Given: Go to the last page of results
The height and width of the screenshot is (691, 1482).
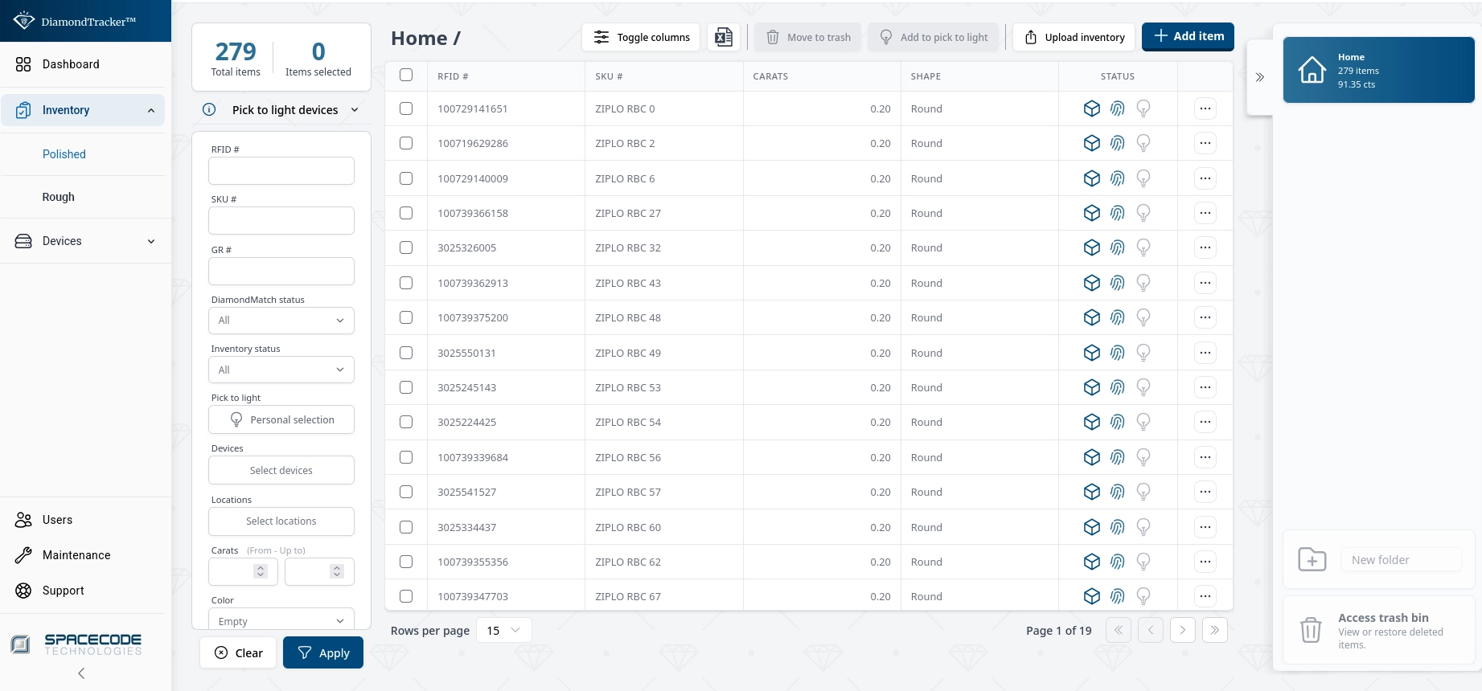Looking at the screenshot, I should coord(1214,630).
